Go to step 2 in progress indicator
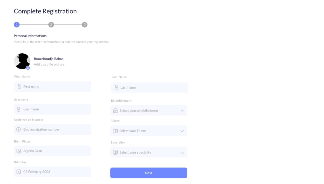This screenshot has height=184, width=324. click(51, 25)
